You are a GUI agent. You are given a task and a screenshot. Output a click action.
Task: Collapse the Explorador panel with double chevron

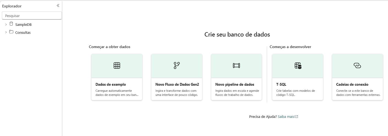pos(58,5)
